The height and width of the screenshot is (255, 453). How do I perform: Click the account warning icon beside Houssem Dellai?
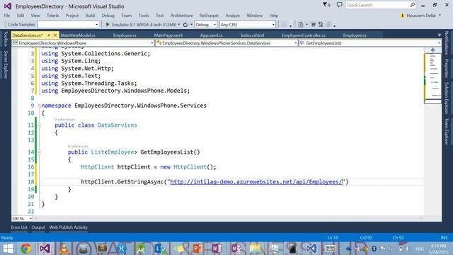click(402, 16)
